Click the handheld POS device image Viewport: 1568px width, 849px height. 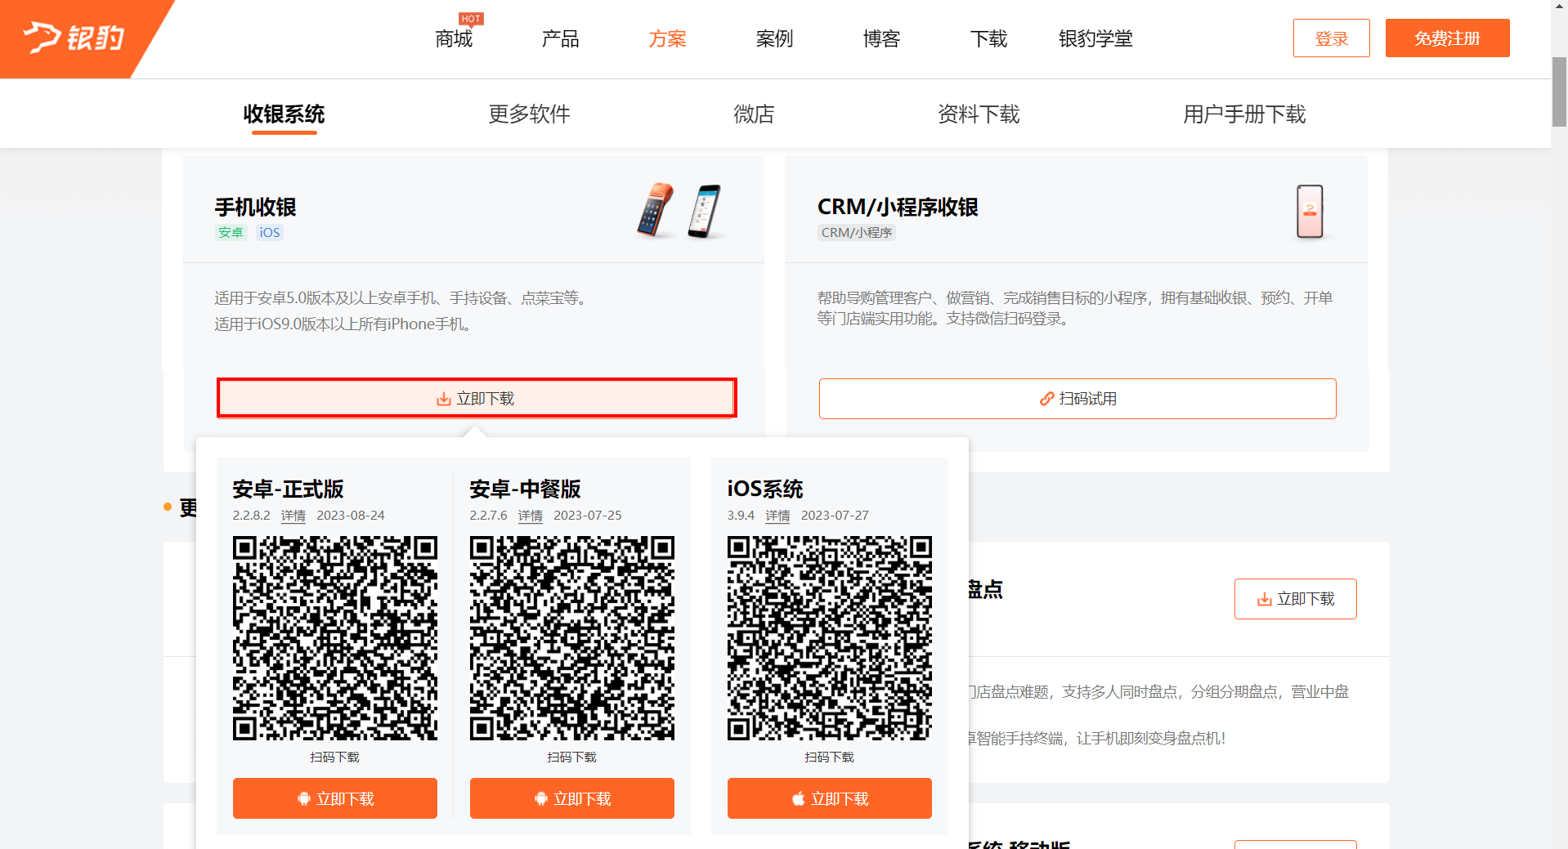pyautogui.click(x=656, y=210)
